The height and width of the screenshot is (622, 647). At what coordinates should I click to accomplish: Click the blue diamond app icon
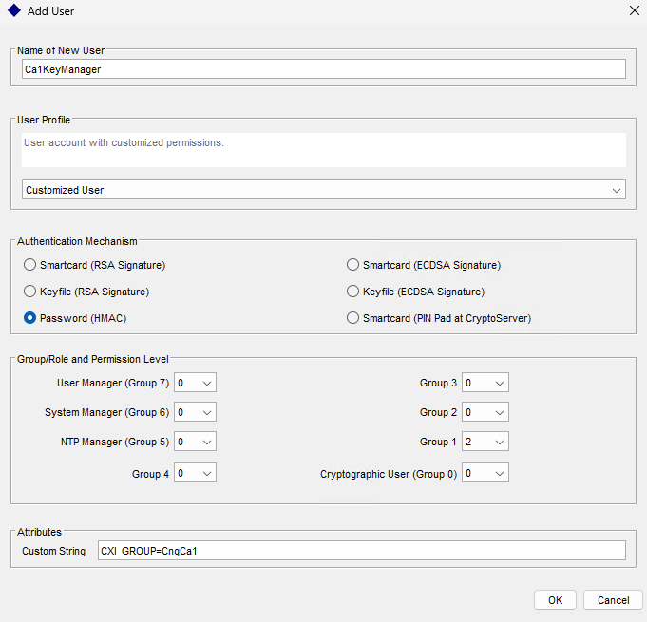[x=14, y=10]
